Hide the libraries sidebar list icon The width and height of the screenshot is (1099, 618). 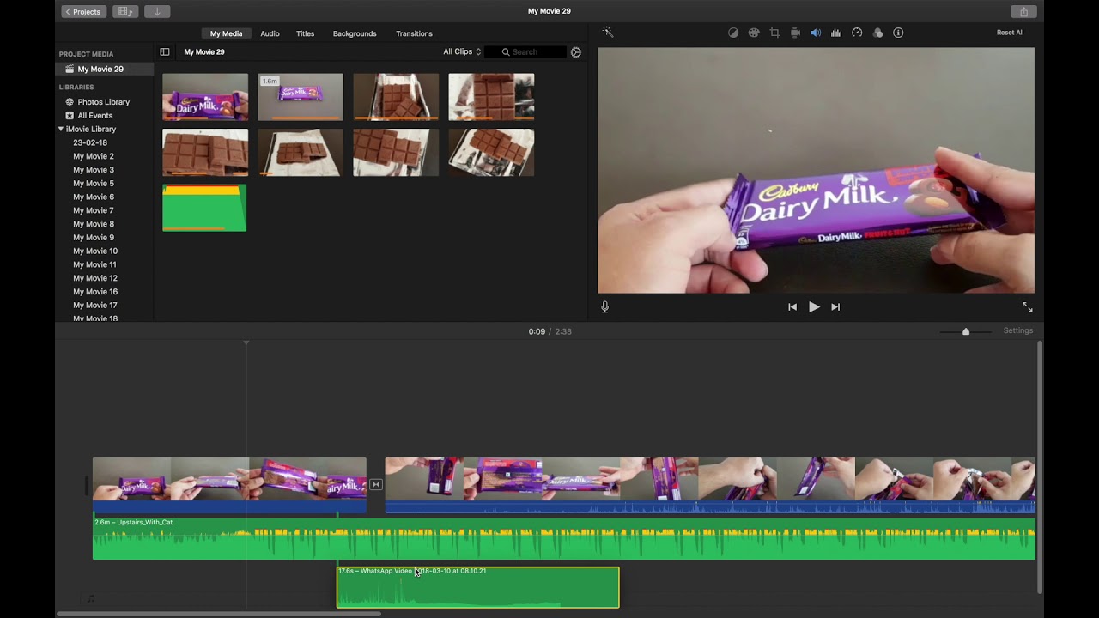click(165, 52)
